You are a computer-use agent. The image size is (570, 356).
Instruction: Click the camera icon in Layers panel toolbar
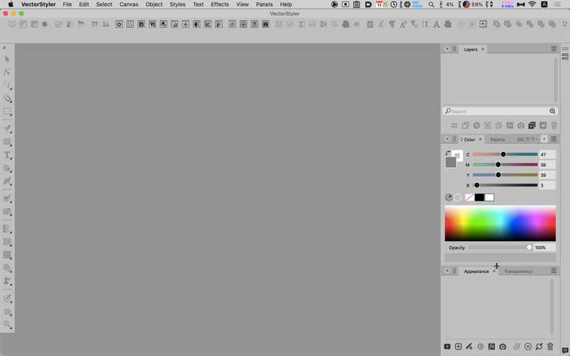click(x=521, y=126)
